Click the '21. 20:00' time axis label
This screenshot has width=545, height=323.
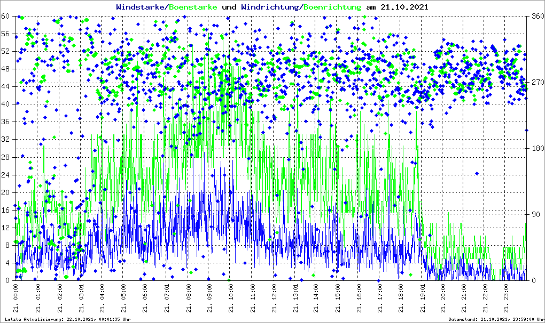pos(443,298)
